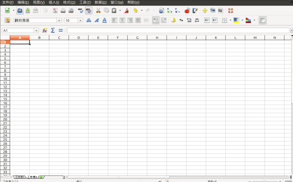
Task: Toggle automatic spell checking
Action: [89, 11]
